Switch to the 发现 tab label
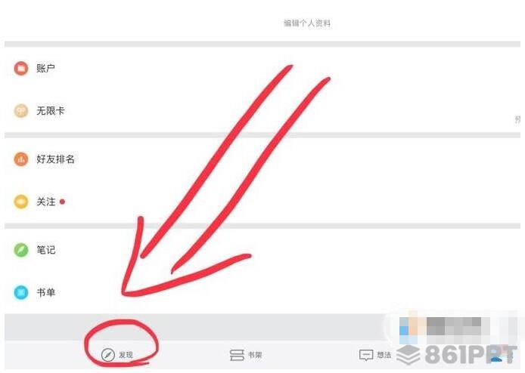525x373 pixels. point(126,355)
